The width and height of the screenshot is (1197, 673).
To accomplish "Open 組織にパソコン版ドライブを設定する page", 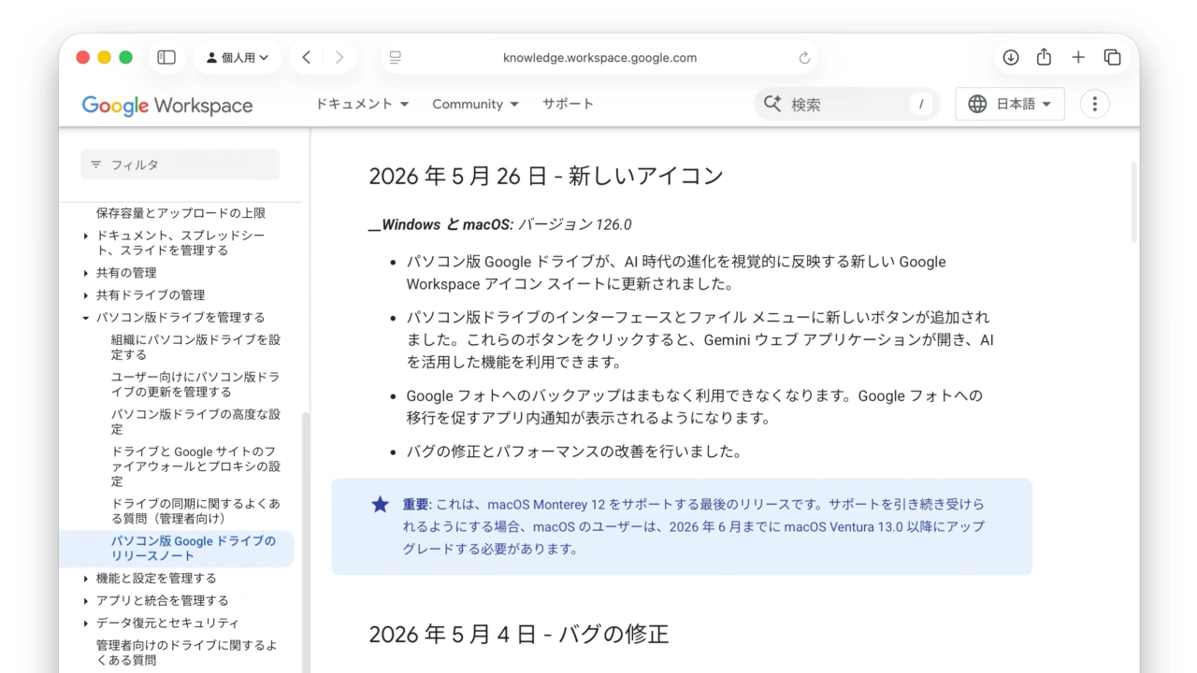I will [x=195, y=348].
